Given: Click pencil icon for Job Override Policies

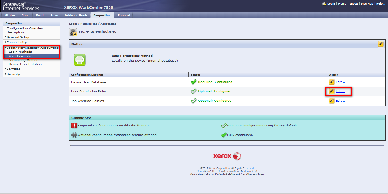Looking at the screenshot, I should [332, 101].
